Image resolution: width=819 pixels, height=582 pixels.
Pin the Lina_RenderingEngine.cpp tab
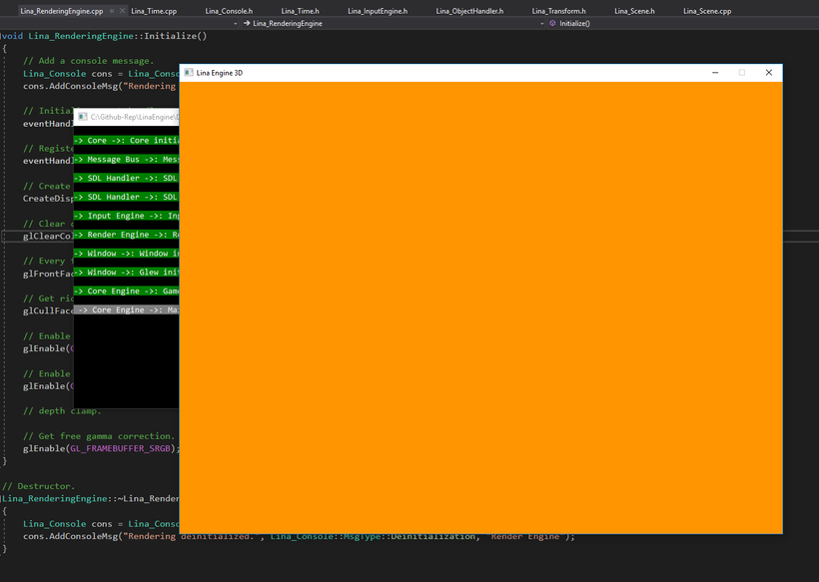112,11
